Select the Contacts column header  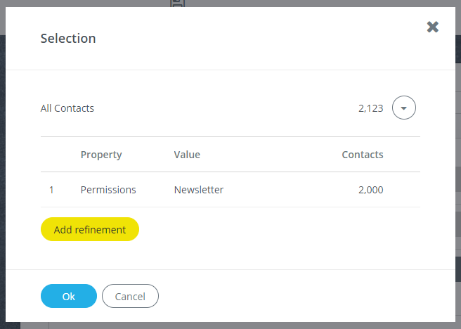[x=363, y=155]
